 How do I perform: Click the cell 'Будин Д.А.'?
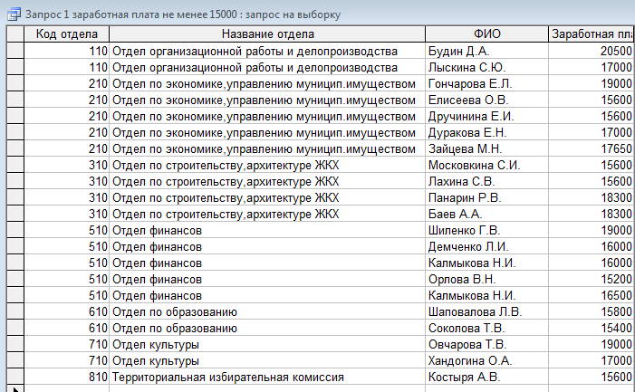click(486, 51)
